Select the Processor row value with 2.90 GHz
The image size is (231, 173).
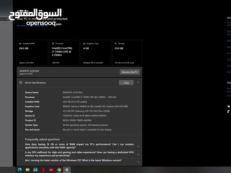(x=90, y=97)
